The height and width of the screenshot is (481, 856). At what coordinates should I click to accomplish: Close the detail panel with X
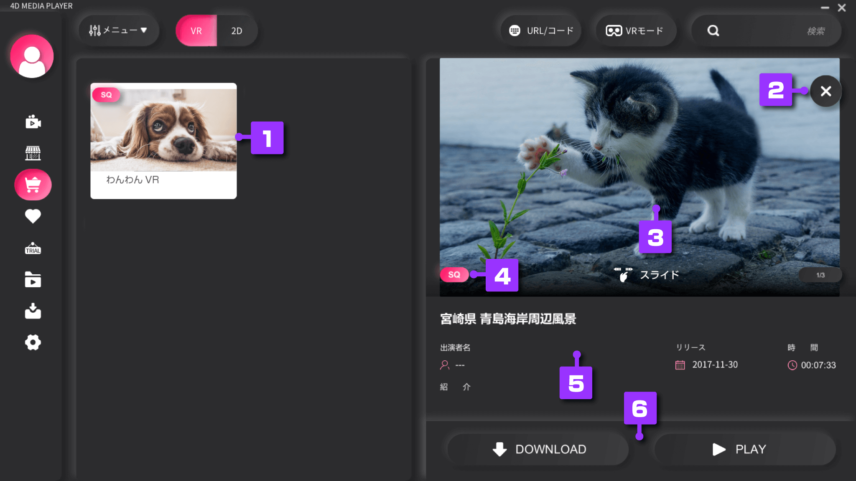[x=825, y=91]
